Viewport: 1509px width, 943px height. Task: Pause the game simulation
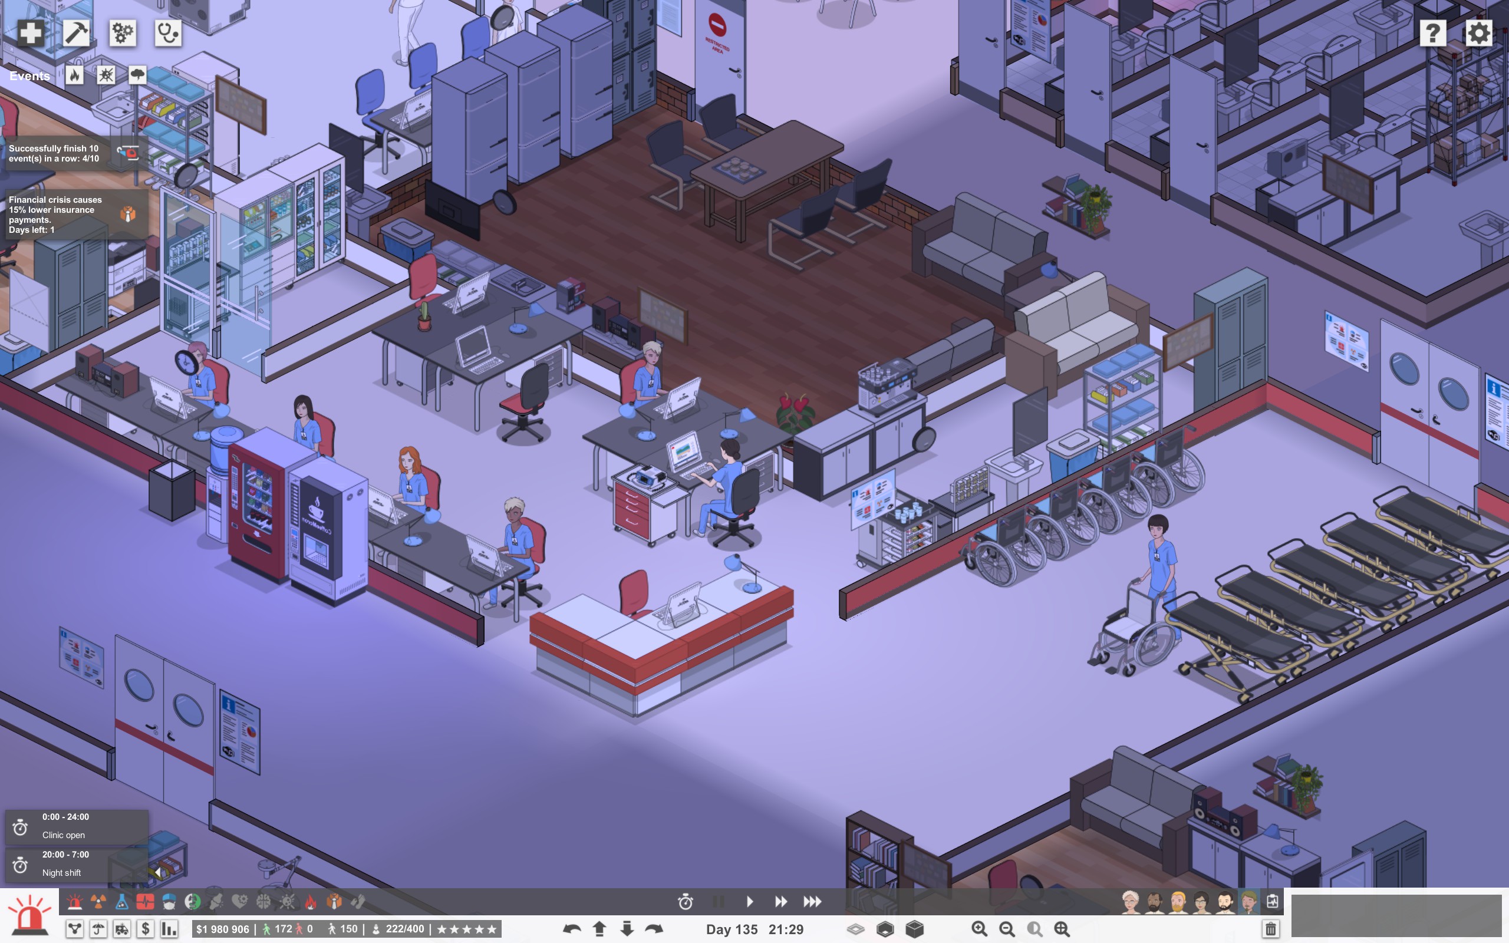pyautogui.click(x=719, y=902)
